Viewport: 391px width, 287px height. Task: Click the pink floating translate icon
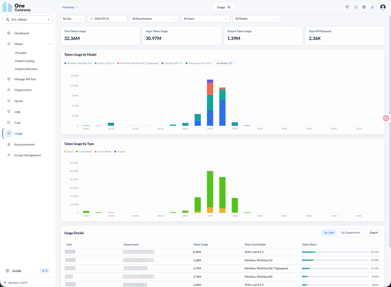click(x=386, y=118)
